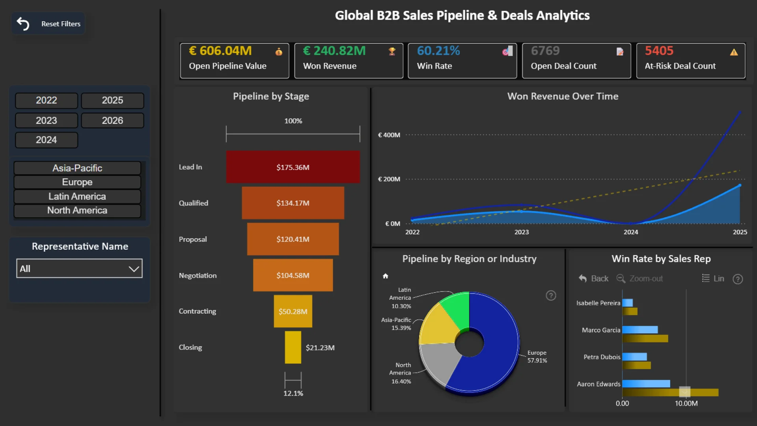This screenshot has height=426, width=757.
Task: Toggle the 2022 year slicer
Action: [x=47, y=100]
